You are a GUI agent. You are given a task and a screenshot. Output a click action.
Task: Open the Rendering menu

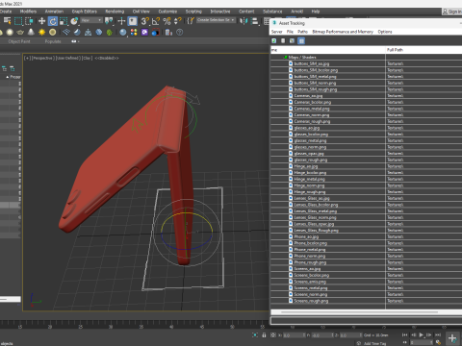pos(115,12)
